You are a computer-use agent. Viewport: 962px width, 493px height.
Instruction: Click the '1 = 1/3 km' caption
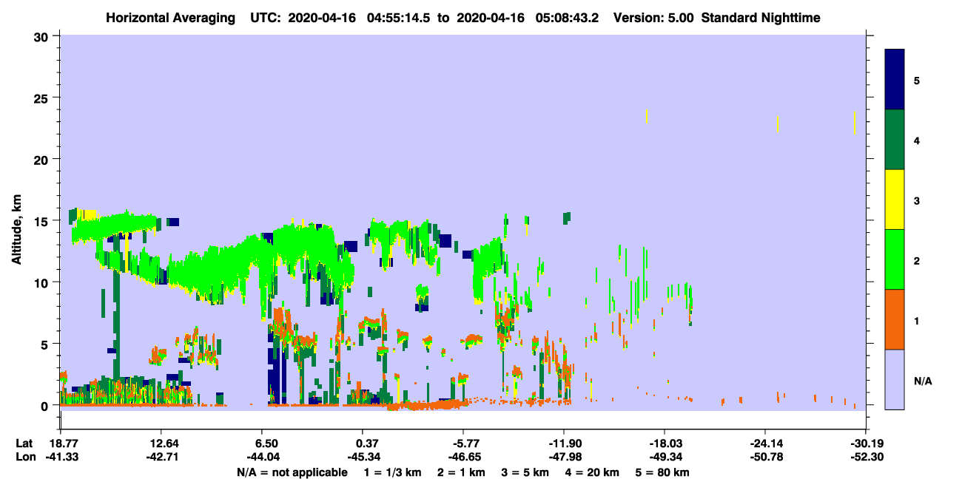(392, 472)
